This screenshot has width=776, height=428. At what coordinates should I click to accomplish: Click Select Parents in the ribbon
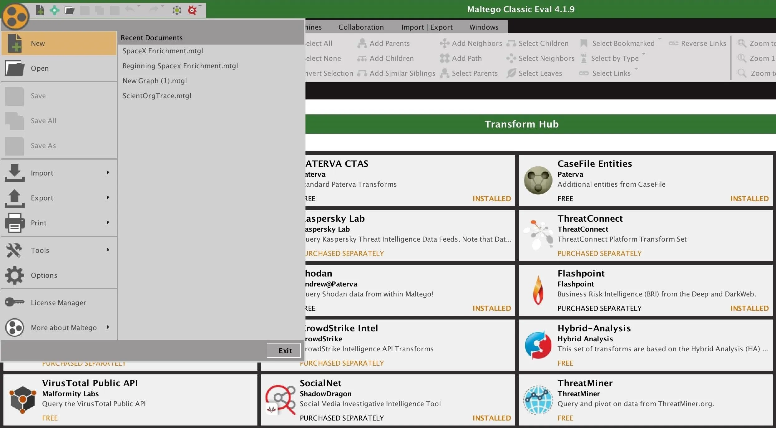469,73
